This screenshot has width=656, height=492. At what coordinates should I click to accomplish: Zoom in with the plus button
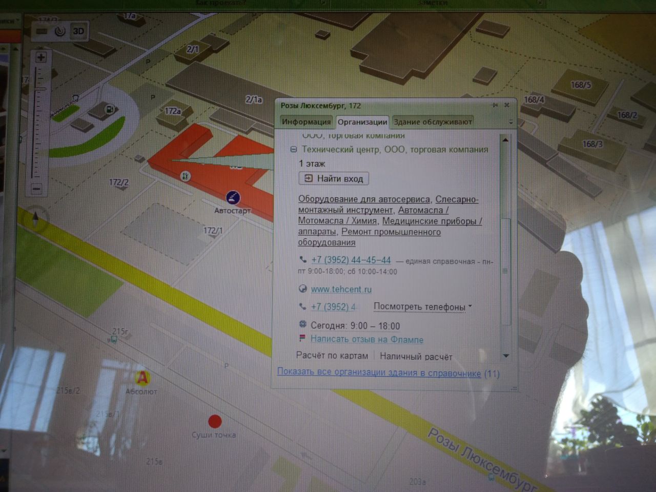(x=41, y=57)
